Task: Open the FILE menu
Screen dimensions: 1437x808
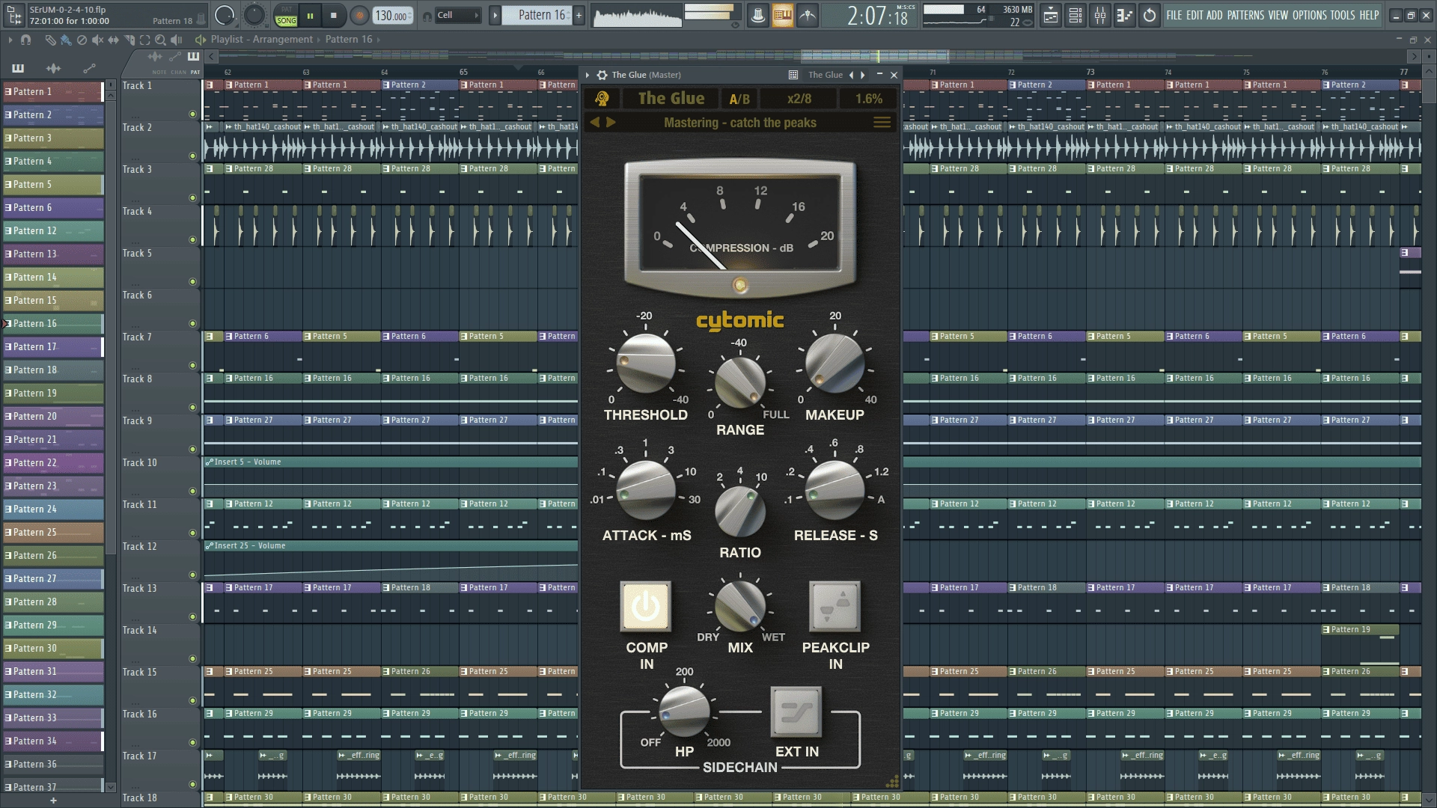Action: point(1174,15)
